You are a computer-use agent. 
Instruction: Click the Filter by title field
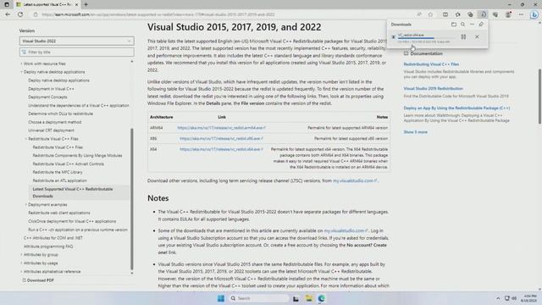77,52
